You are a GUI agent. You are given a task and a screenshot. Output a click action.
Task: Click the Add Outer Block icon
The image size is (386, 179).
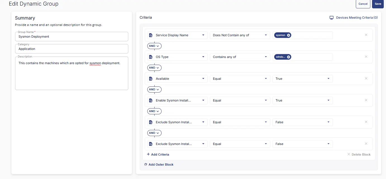146,165
